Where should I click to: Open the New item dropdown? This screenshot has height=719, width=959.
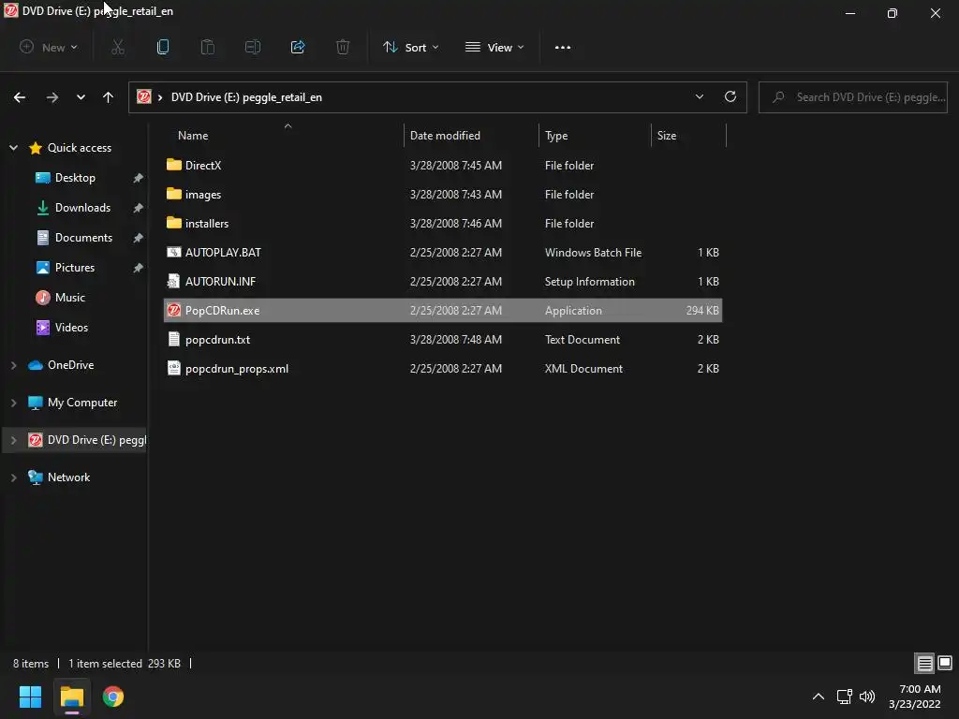pos(49,47)
